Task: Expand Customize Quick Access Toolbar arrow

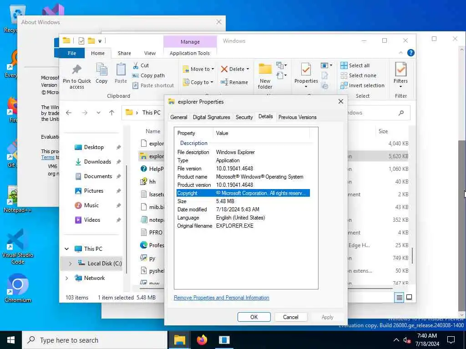Action: coord(100,41)
